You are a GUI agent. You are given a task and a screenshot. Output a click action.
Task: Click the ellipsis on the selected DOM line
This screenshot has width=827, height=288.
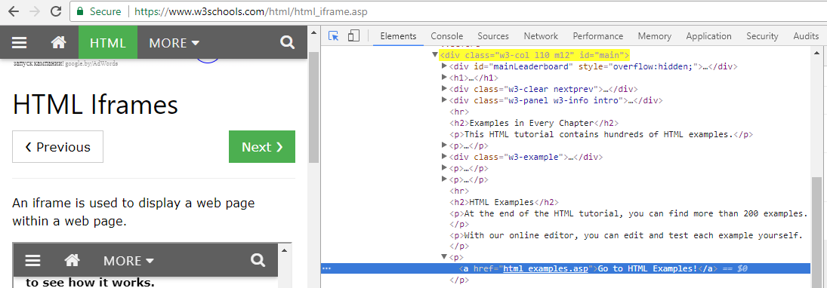[x=326, y=268]
